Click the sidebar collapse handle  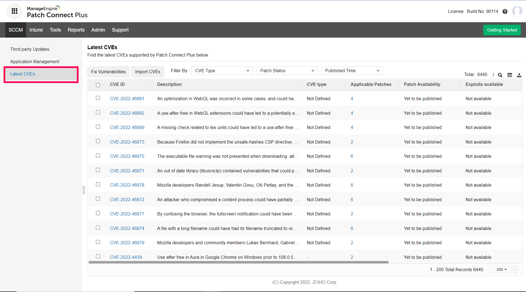[x=84, y=190]
